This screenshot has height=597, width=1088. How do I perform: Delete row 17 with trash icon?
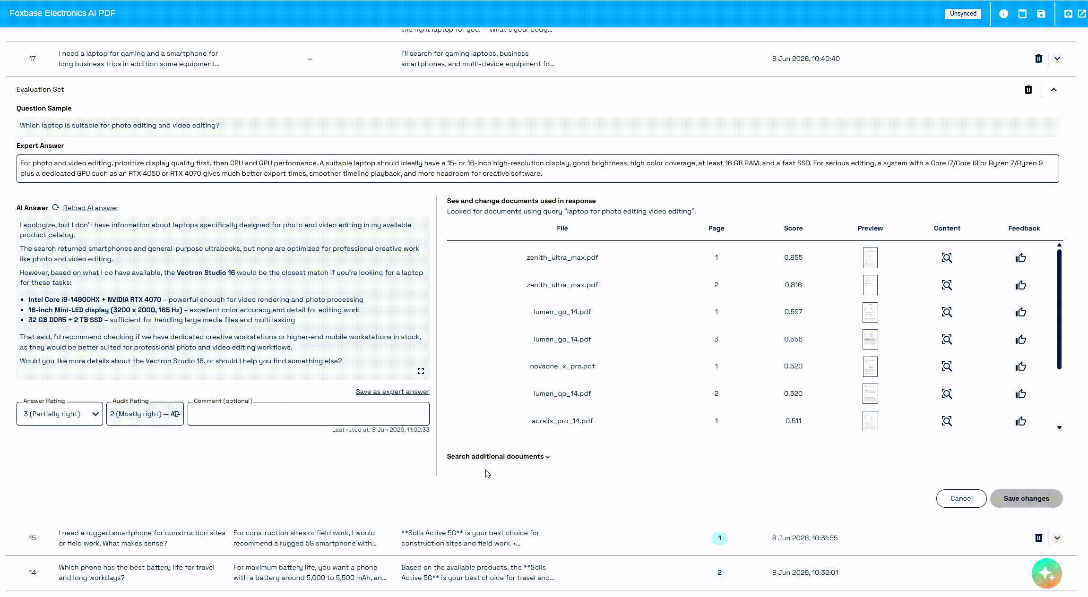pos(1038,59)
